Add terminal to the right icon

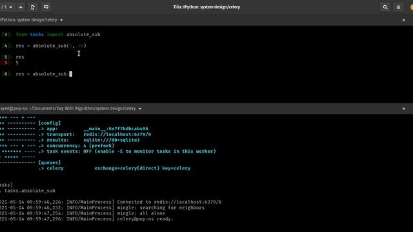pyautogui.click(x=33, y=7)
